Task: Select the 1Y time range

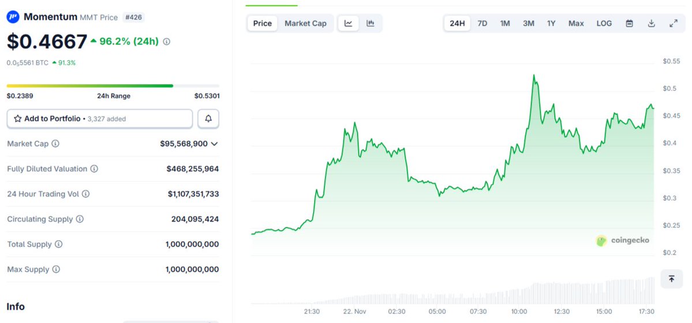Action: tap(551, 24)
